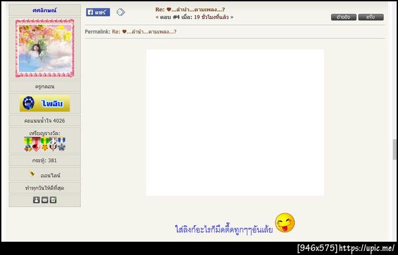
Task: Click the blank white embedded media box
Action: coord(235,123)
